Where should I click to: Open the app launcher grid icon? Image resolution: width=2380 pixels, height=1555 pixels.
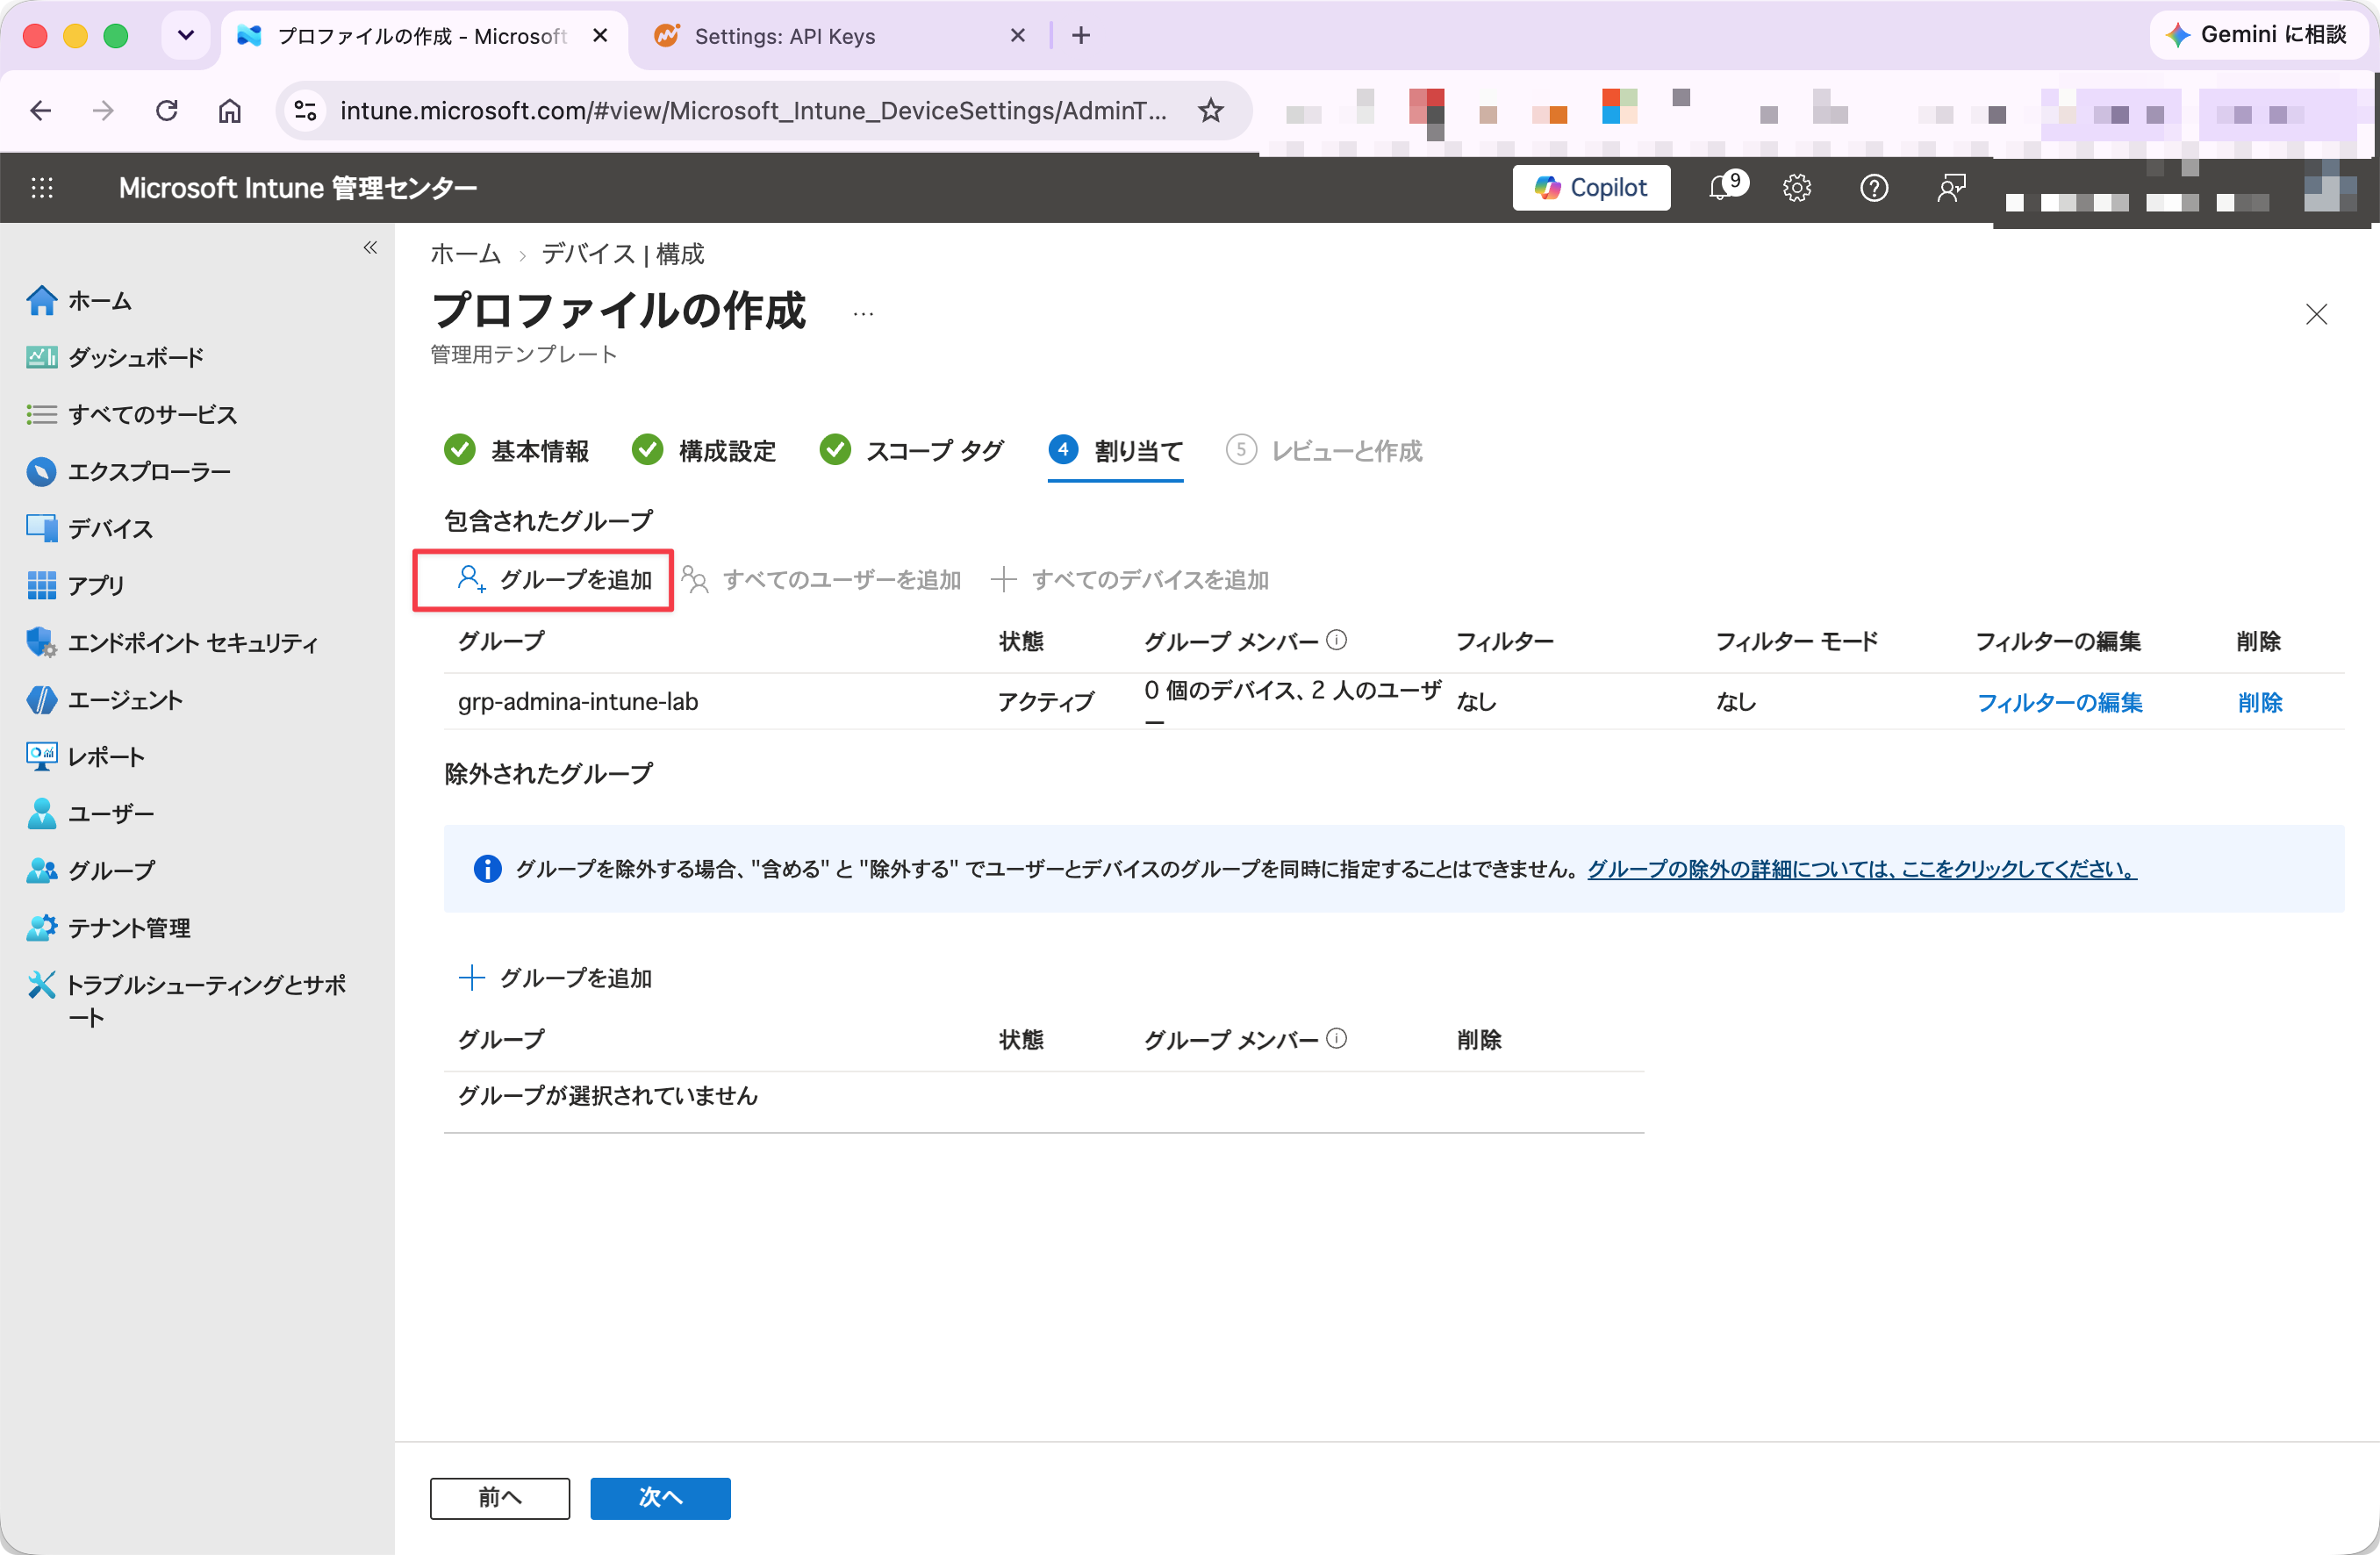tap(42, 187)
